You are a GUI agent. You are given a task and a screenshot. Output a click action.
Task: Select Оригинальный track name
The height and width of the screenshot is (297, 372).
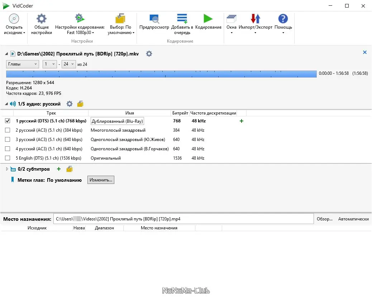tap(106, 158)
